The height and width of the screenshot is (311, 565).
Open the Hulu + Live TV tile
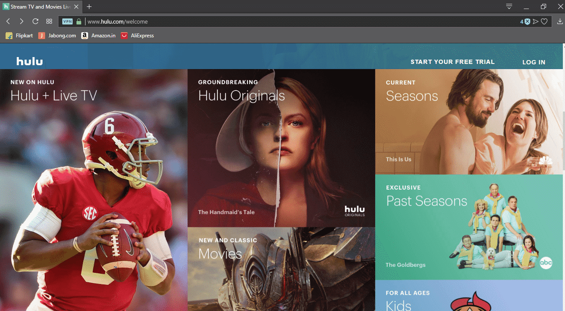coord(94,190)
